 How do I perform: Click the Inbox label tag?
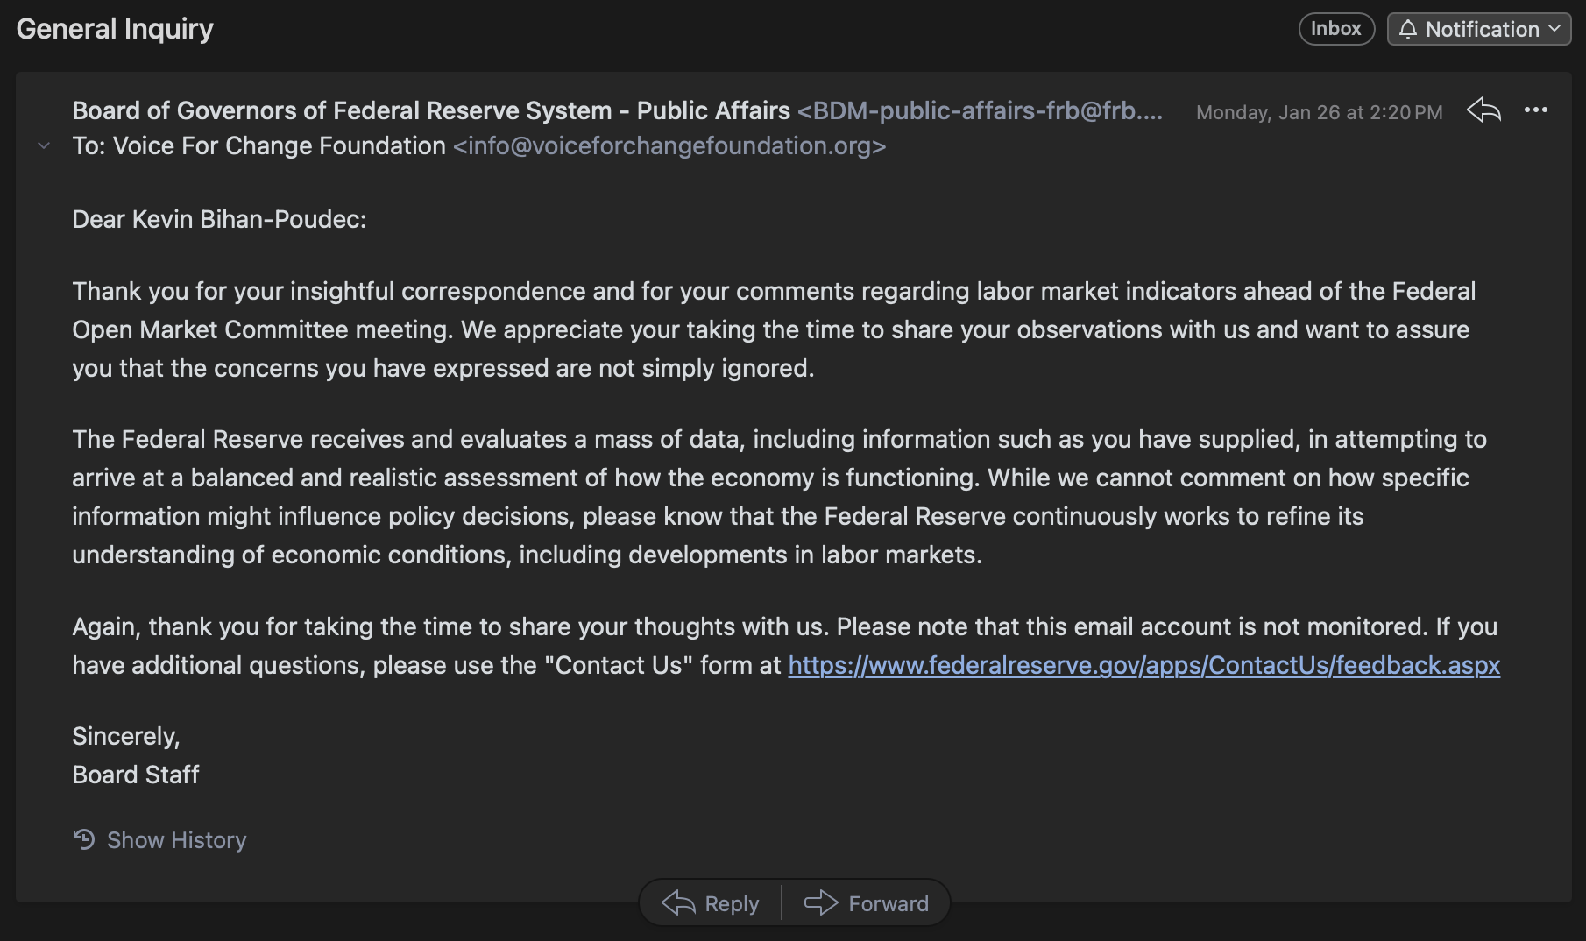click(x=1335, y=29)
